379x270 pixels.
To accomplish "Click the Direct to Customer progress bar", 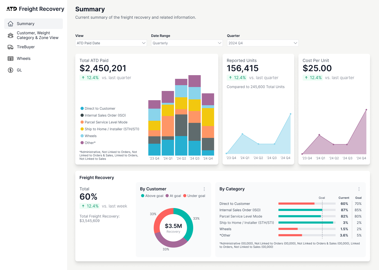I will pos(307,204).
